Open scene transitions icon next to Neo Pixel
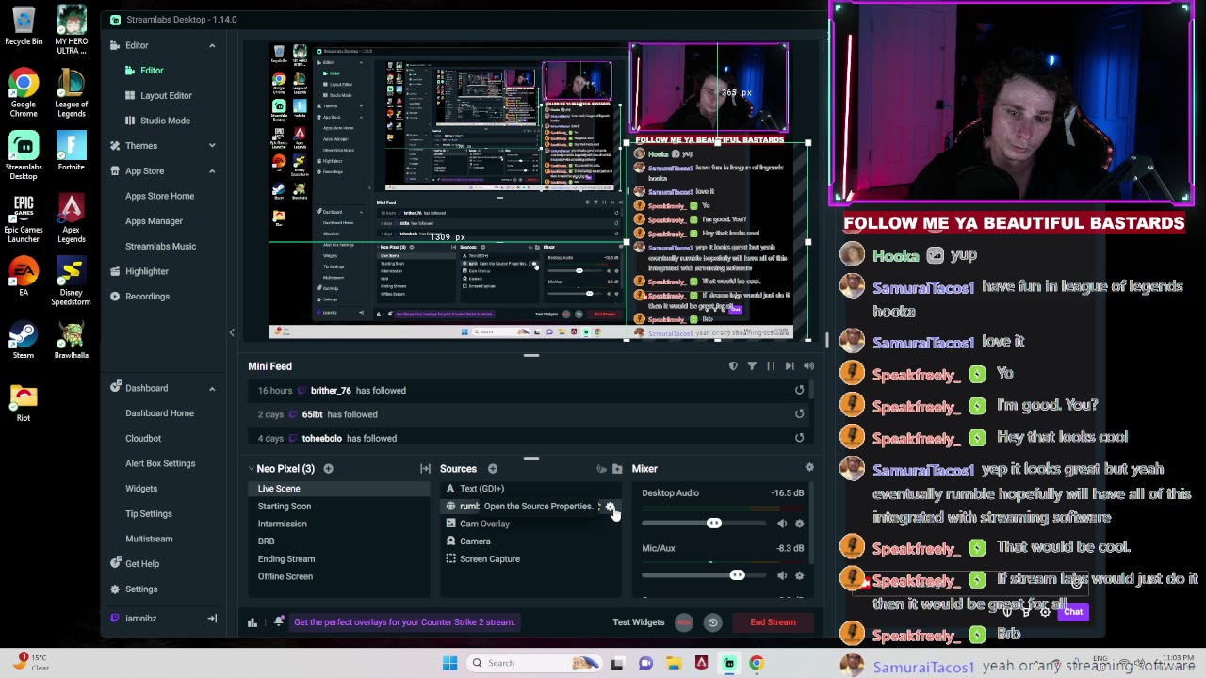Viewport: 1206px width, 678px height. click(x=425, y=468)
